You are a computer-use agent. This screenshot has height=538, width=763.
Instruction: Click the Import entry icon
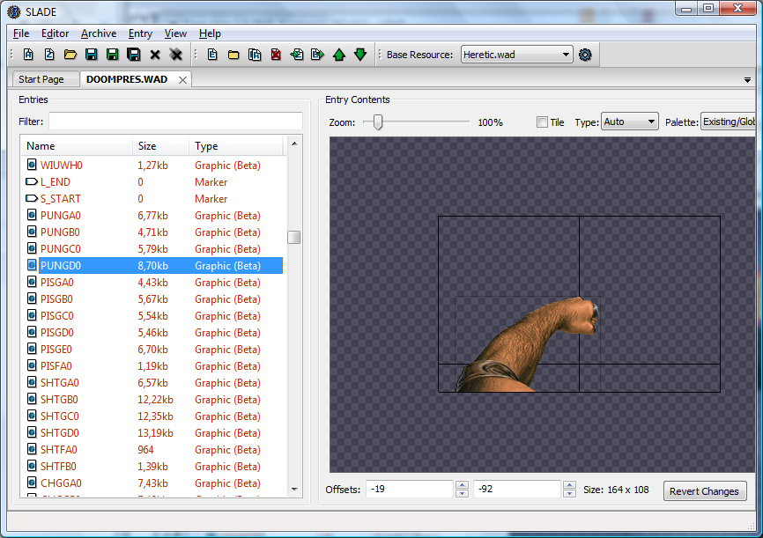[x=297, y=55]
